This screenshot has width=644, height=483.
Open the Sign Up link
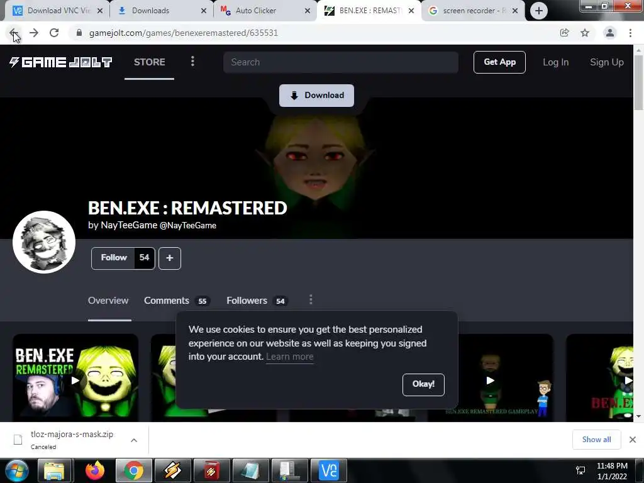click(607, 62)
